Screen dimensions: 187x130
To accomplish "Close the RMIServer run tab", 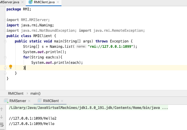I will [x=29, y=101].
